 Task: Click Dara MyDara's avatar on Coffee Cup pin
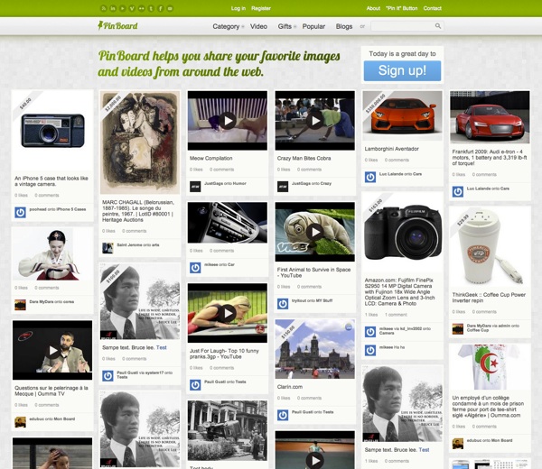pos(458,328)
